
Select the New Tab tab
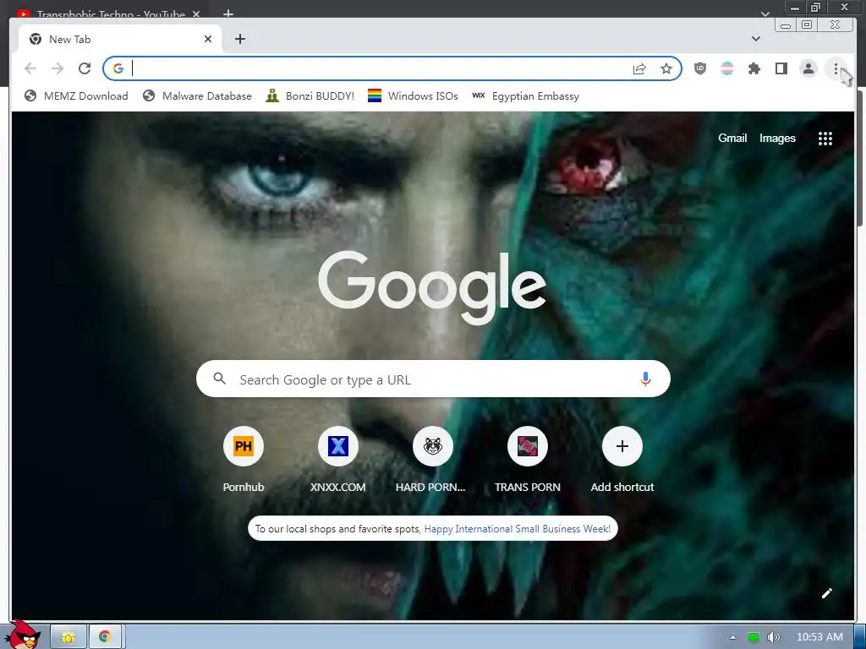coord(119,39)
